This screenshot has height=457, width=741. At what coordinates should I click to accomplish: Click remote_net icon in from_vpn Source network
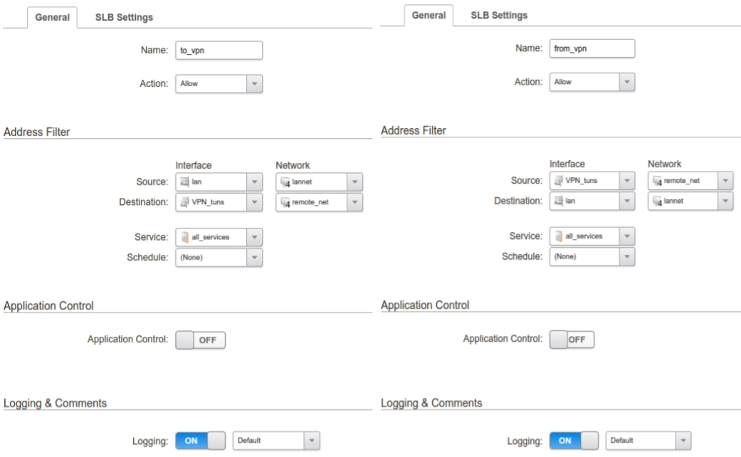pos(657,181)
